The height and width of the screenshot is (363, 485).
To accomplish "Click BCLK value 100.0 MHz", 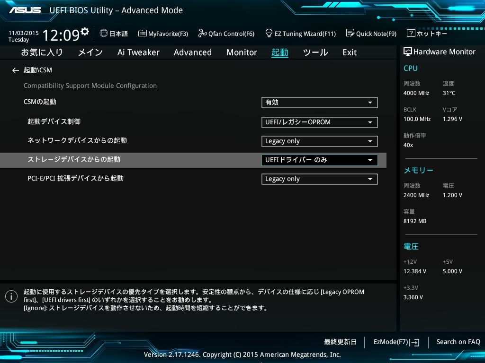I will (x=417, y=119).
